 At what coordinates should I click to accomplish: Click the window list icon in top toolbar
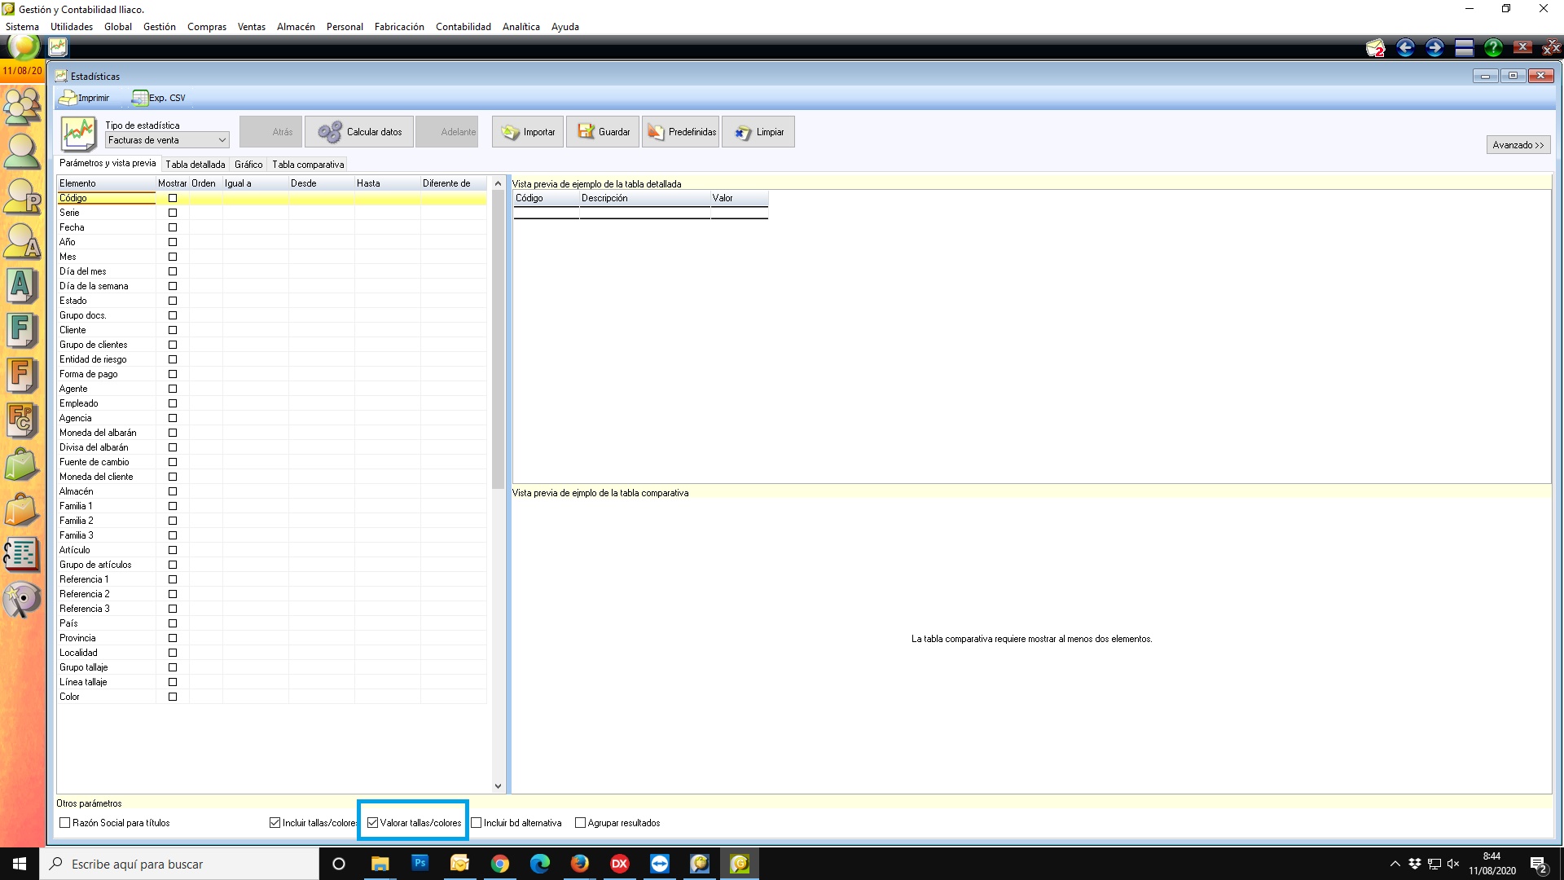pyautogui.click(x=1464, y=48)
